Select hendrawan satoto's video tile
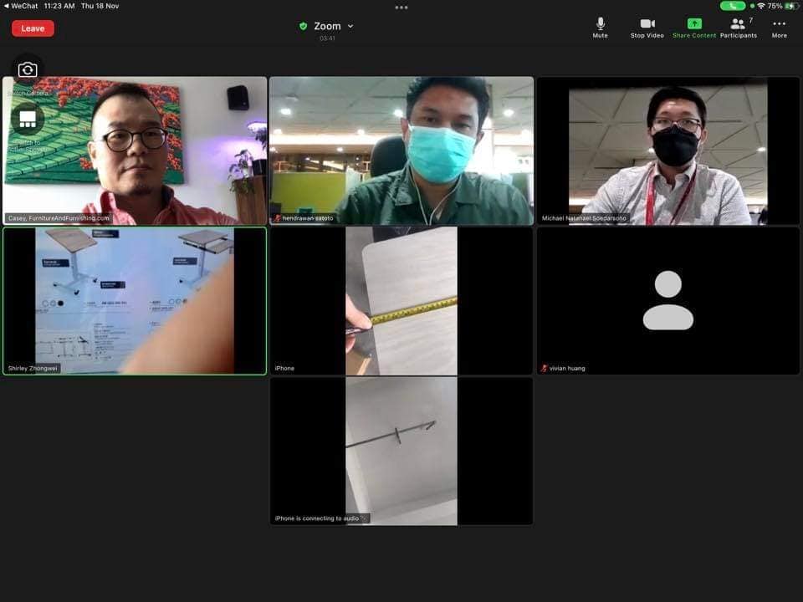 [401, 150]
